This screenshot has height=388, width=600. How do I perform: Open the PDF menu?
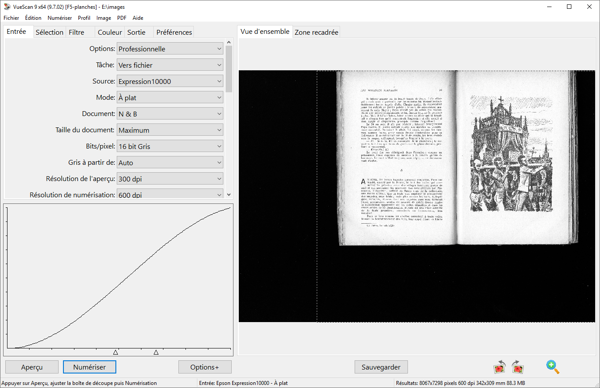(122, 18)
